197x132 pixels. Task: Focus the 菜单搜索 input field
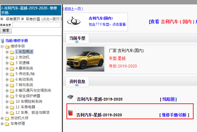tap(36, 25)
